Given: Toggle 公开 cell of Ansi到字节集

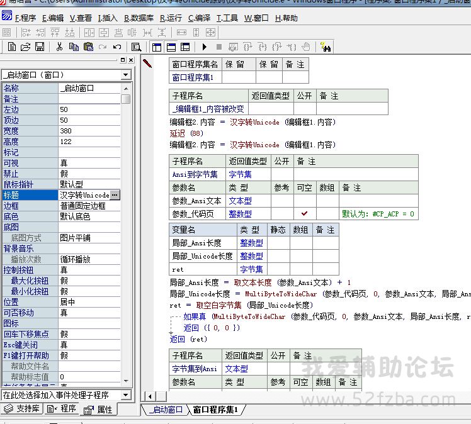Looking at the screenshot, I should (x=282, y=174).
